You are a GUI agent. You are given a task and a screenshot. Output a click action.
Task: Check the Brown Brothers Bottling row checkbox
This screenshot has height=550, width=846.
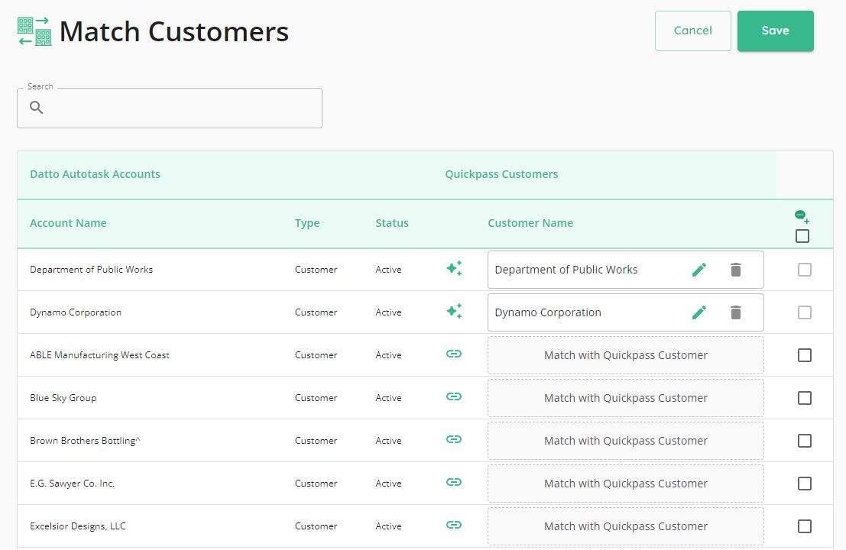click(x=805, y=441)
